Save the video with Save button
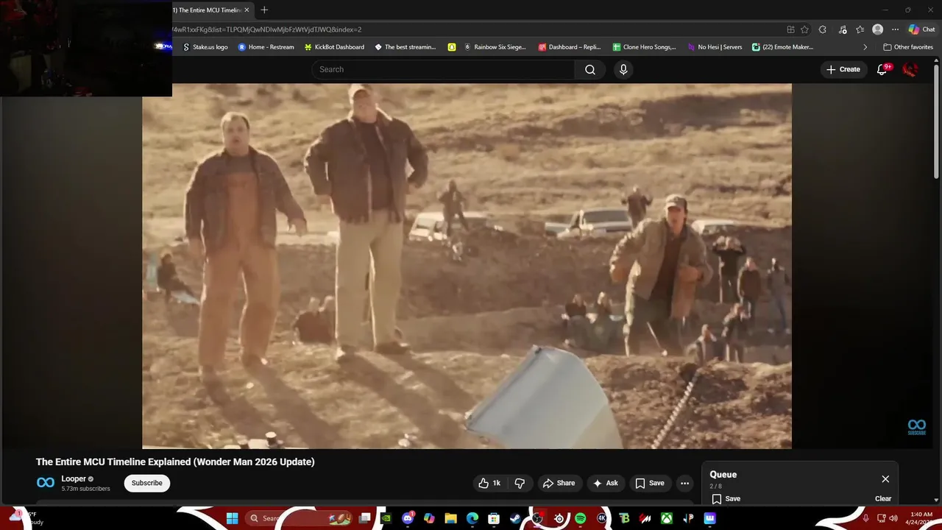 click(650, 483)
